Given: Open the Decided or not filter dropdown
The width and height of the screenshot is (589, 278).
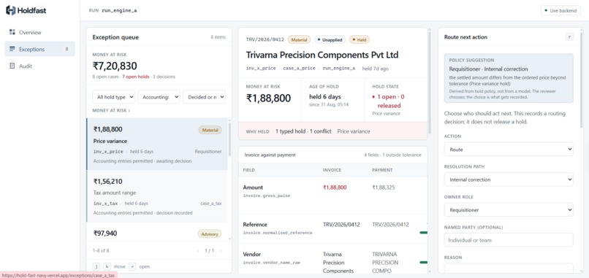Looking at the screenshot, I should click(204, 97).
